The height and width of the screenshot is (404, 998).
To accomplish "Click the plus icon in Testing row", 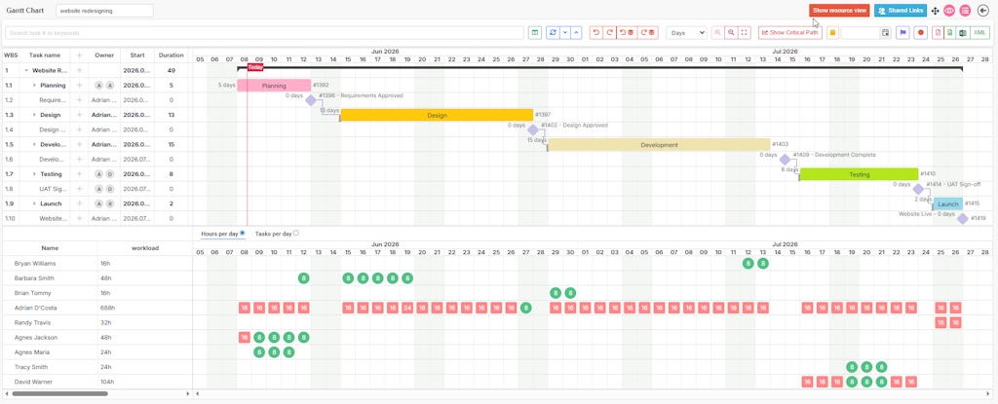I will 80,173.
